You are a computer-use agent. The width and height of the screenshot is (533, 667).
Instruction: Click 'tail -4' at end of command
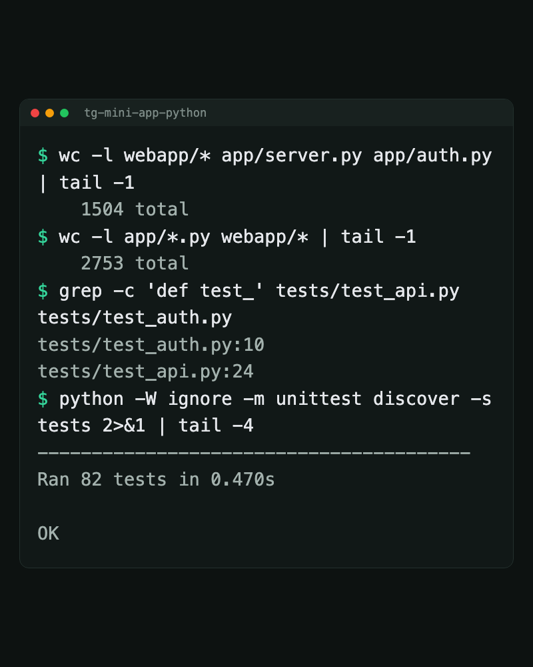click(216, 426)
